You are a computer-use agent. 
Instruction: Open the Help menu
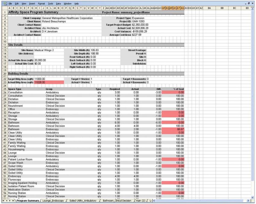[76, 4]
